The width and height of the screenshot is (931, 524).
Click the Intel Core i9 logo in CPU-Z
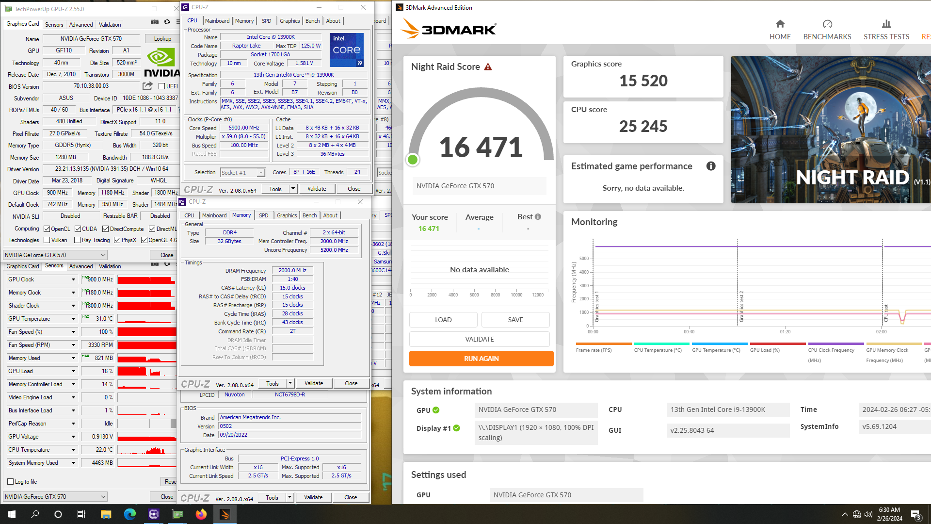coord(347,50)
